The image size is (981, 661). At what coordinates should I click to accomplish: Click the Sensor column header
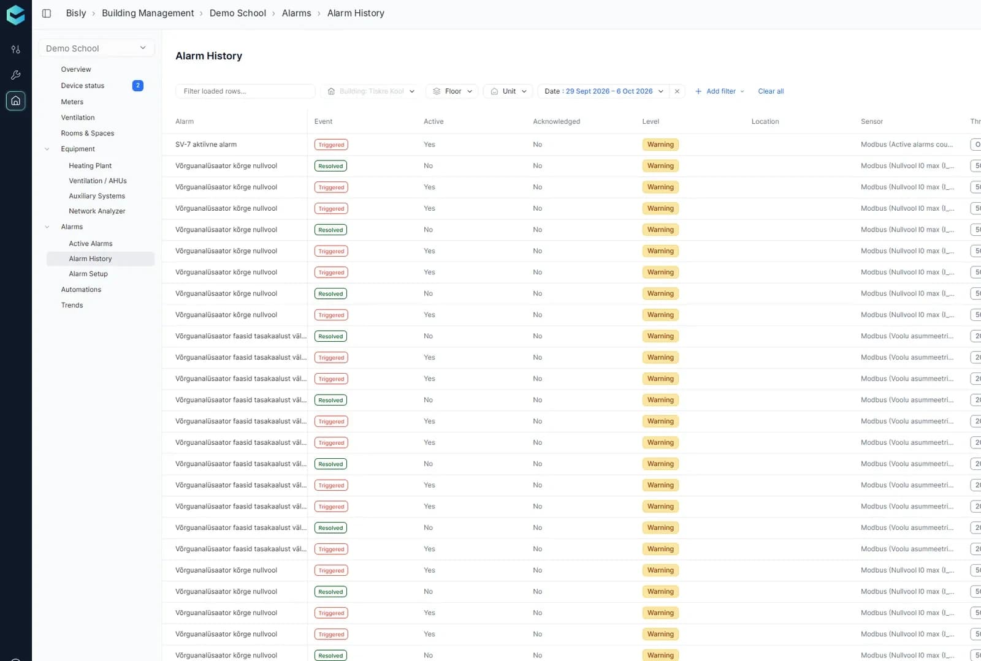click(x=872, y=121)
